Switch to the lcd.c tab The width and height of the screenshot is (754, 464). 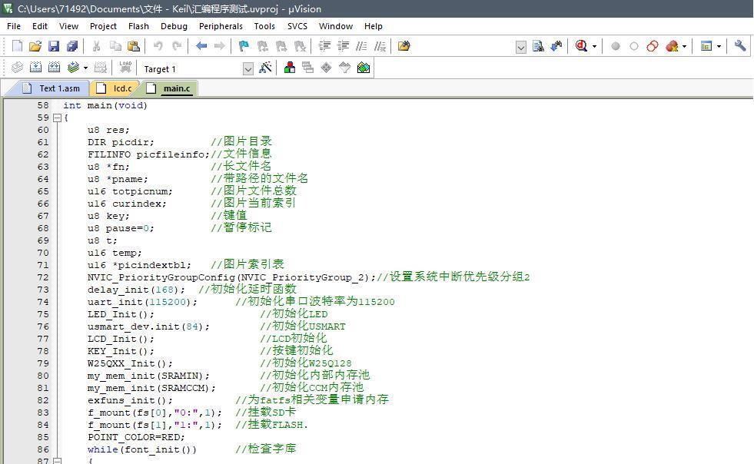click(115, 88)
